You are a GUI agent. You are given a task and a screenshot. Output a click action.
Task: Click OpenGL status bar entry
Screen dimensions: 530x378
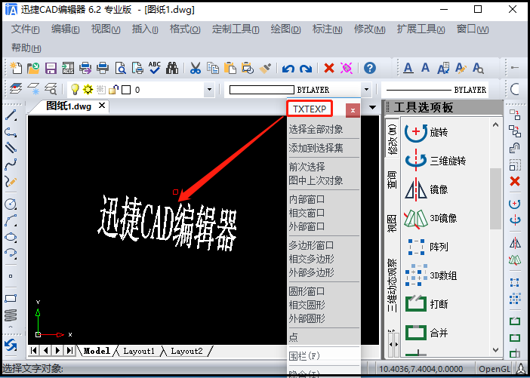tap(495, 369)
